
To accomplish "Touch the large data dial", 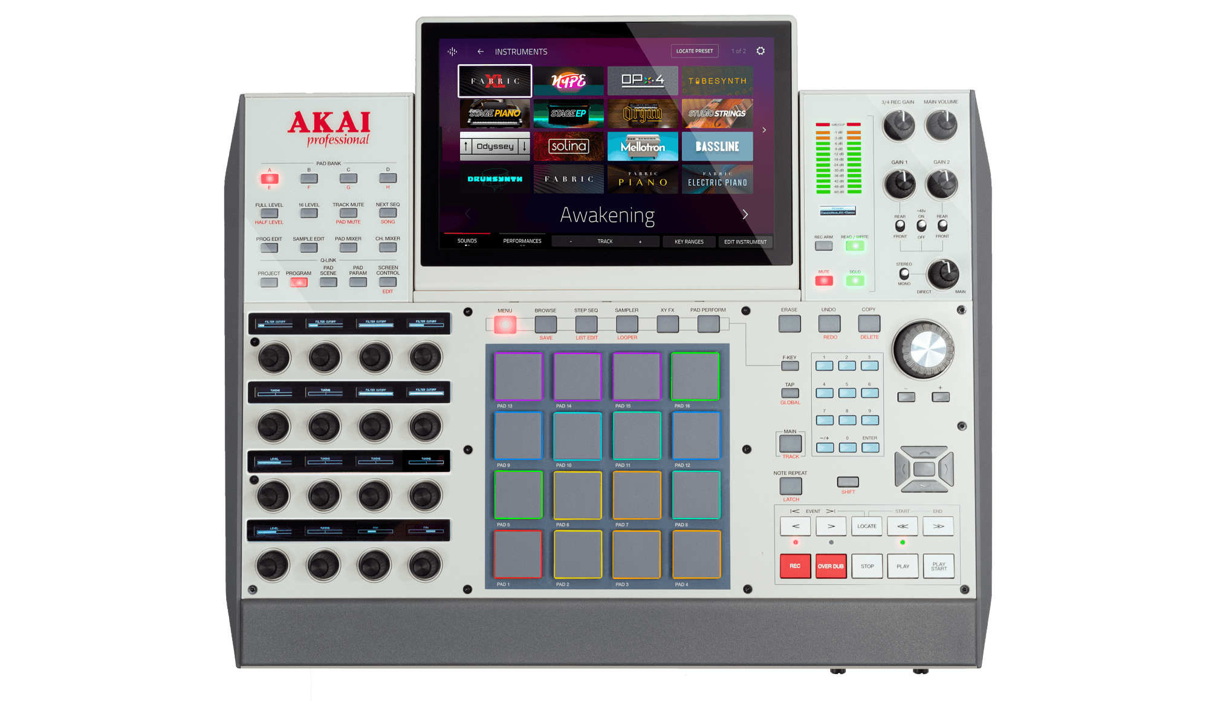I will (923, 350).
